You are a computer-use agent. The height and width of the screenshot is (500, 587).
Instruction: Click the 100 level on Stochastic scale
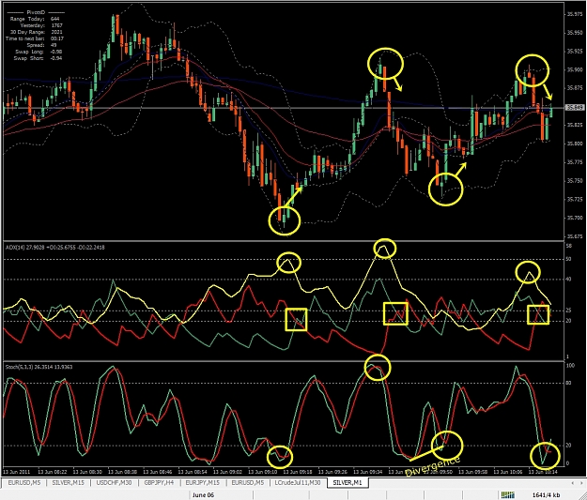(x=570, y=365)
